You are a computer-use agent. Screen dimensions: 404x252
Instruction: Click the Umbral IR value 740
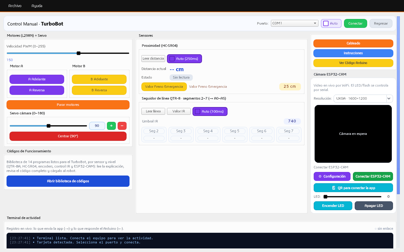click(x=292, y=121)
